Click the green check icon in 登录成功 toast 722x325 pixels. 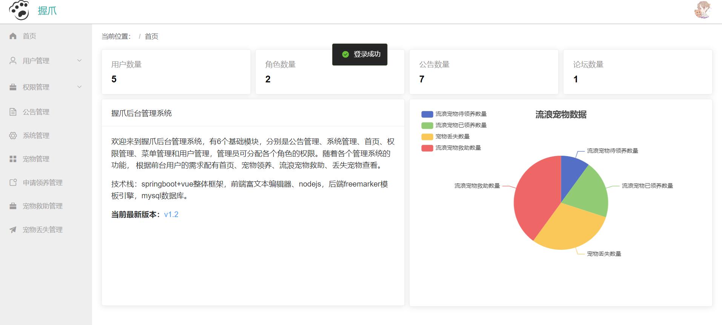[345, 54]
